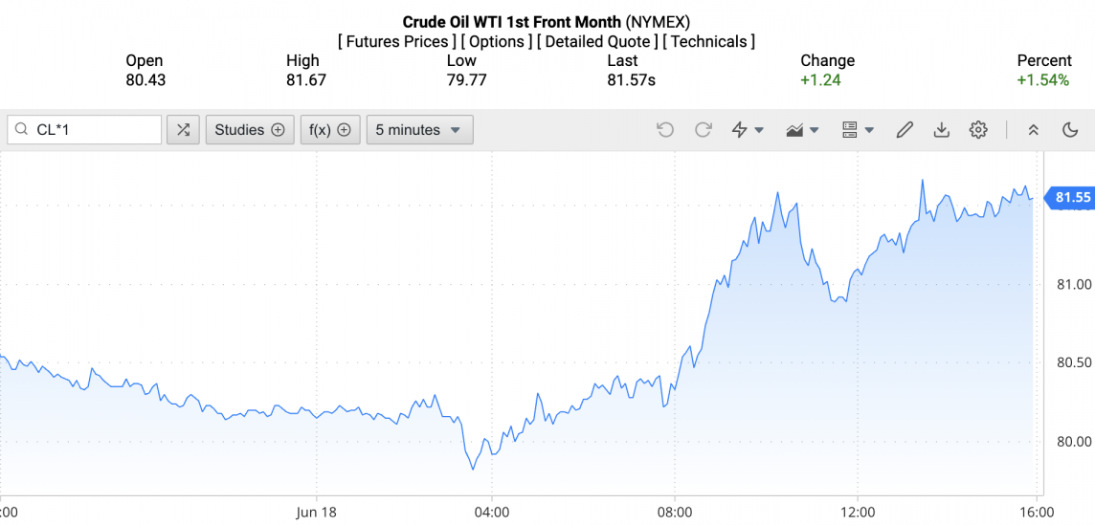Image resolution: width=1095 pixels, height=525 pixels.
Task: Open the Detailed Quote link
Action: (597, 42)
